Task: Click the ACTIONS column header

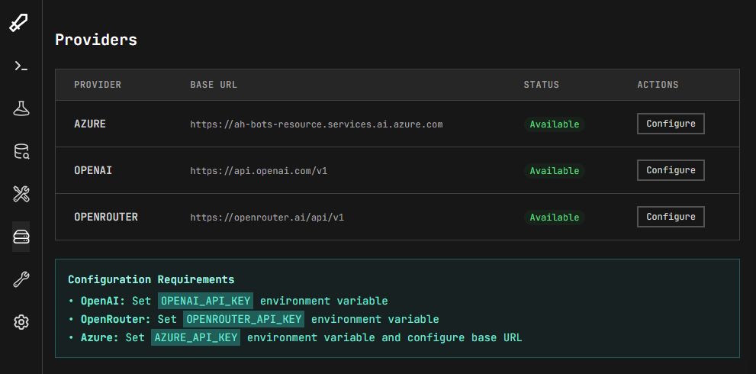Action: click(x=658, y=85)
